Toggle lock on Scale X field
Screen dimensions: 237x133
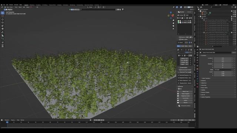coord(233,72)
